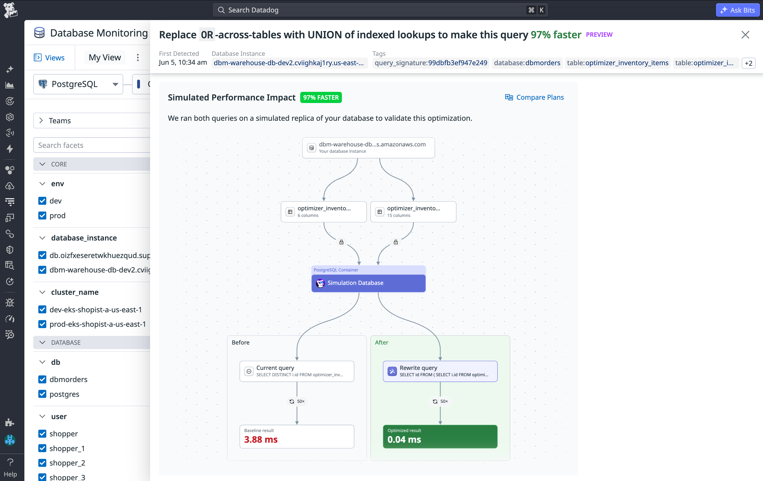The image size is (763, 481).
Task: Collapse the user facet group
Action: pos(42,416)
